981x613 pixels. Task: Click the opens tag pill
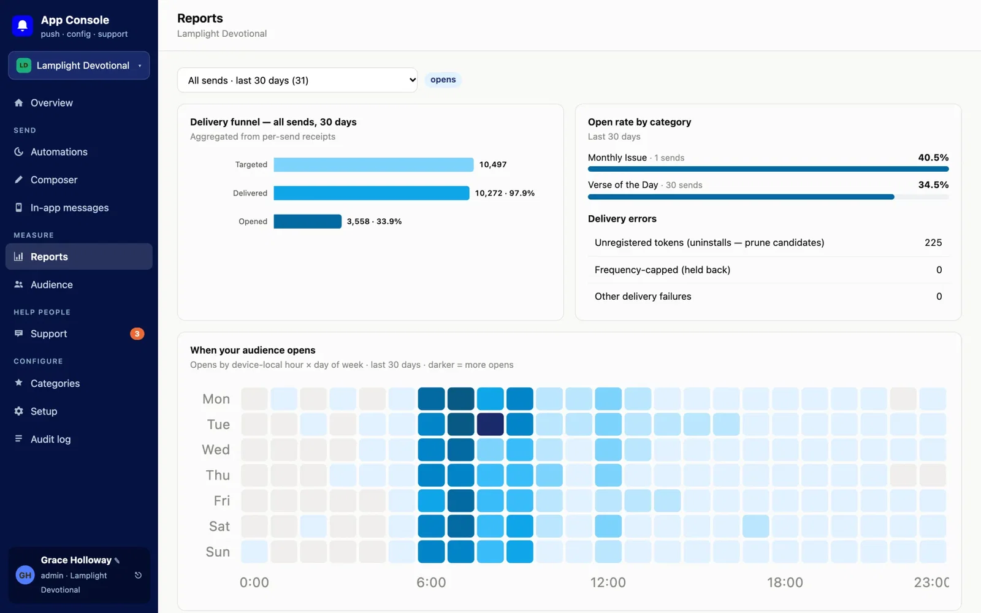[443, 80]
